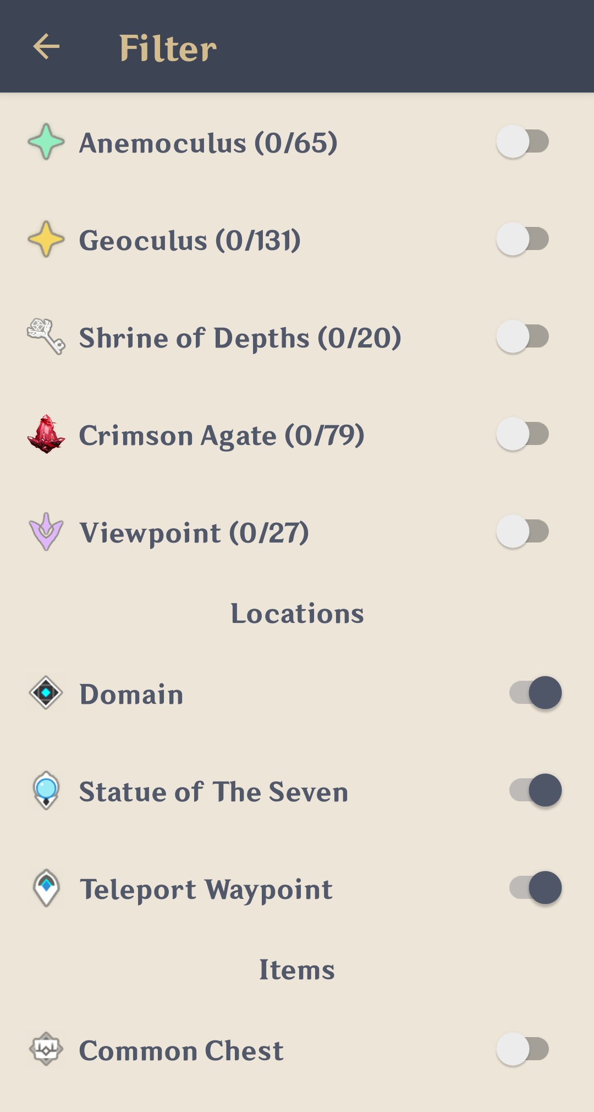594x1112 pixels.
Task: Tap the purple Viewpoint icon
Action: [46, 531]
